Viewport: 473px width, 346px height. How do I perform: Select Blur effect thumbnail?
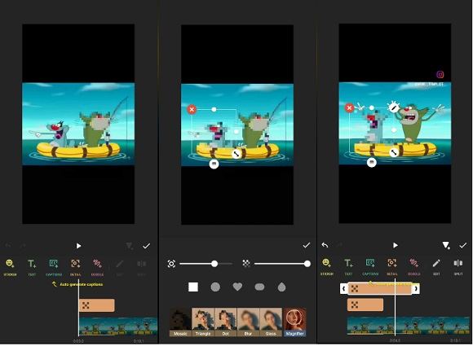tap(248, 322)
